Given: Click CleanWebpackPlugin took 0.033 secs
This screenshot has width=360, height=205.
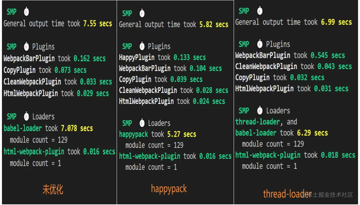Looking at the screenshot, I should (58, 82).
